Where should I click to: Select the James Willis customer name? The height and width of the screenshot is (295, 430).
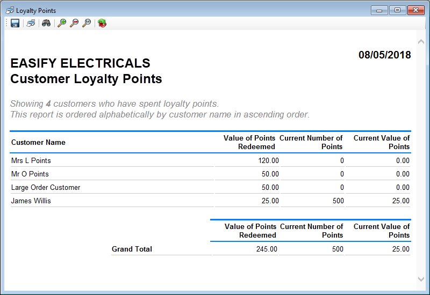pos(31,201)
